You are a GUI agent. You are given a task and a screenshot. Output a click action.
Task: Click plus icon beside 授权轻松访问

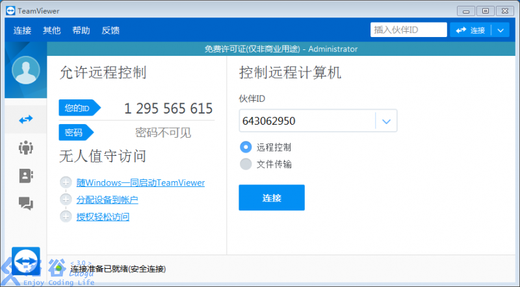click(65, 216)
